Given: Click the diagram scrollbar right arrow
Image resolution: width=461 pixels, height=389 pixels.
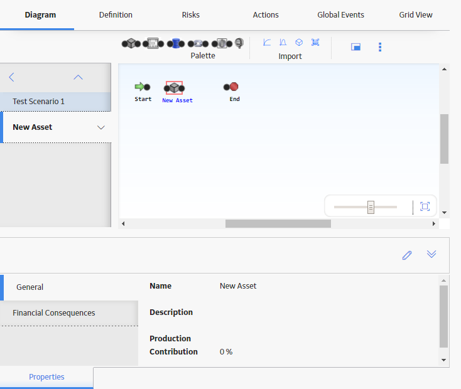Looking at the screenshot, I should 433,223.
